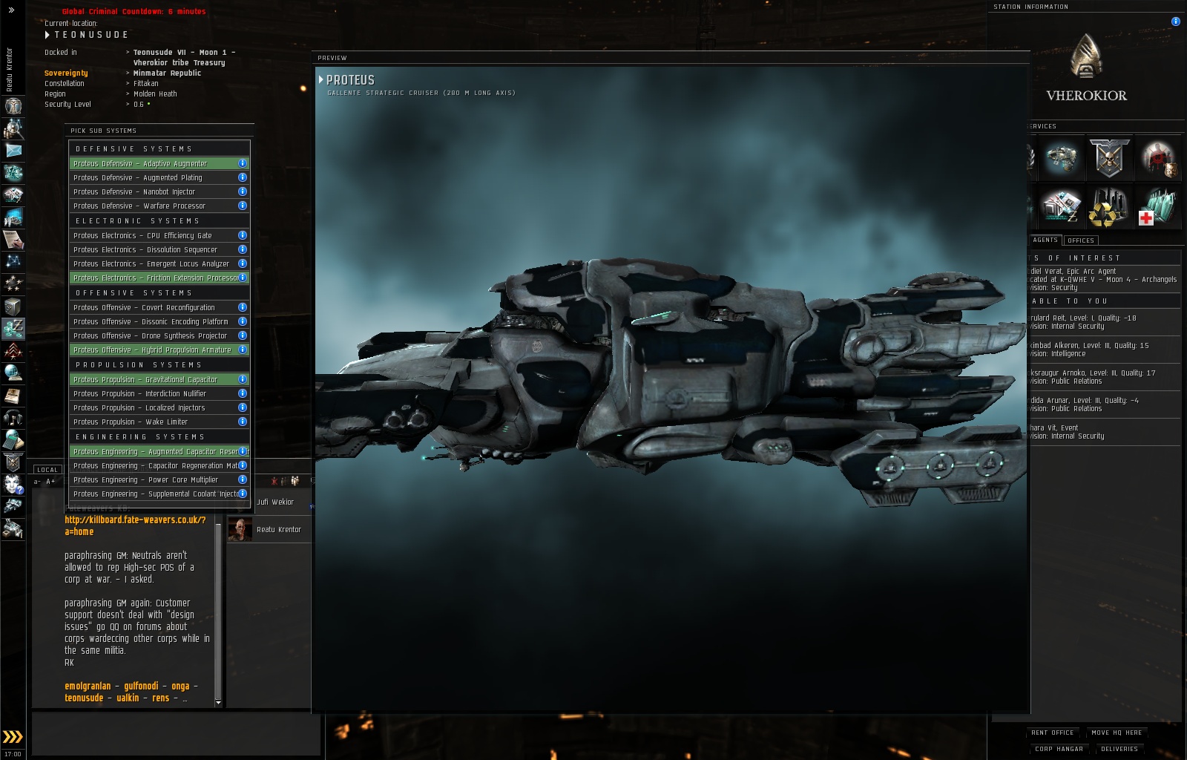Increase chat font size with A+
This screenshot has width=1187, height=760.
coord(50,482)
